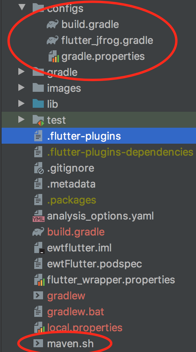Click the test folder icon with colored arrows
Viewport: 196px width, 352px height.
coord(38,120)
